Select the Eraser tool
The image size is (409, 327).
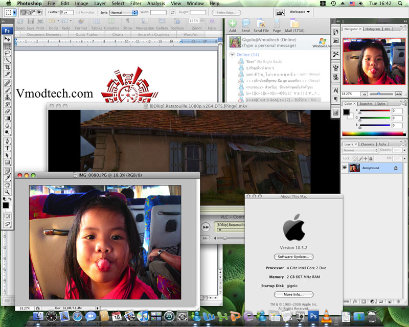click(7, 111)
